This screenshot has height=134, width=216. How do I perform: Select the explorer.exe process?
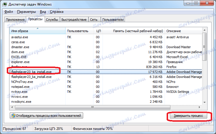(106, 62)
